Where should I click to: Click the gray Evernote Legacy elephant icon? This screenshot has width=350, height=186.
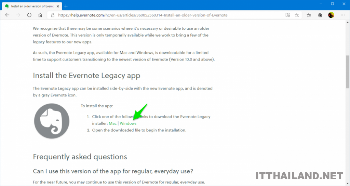coord(52,121)
